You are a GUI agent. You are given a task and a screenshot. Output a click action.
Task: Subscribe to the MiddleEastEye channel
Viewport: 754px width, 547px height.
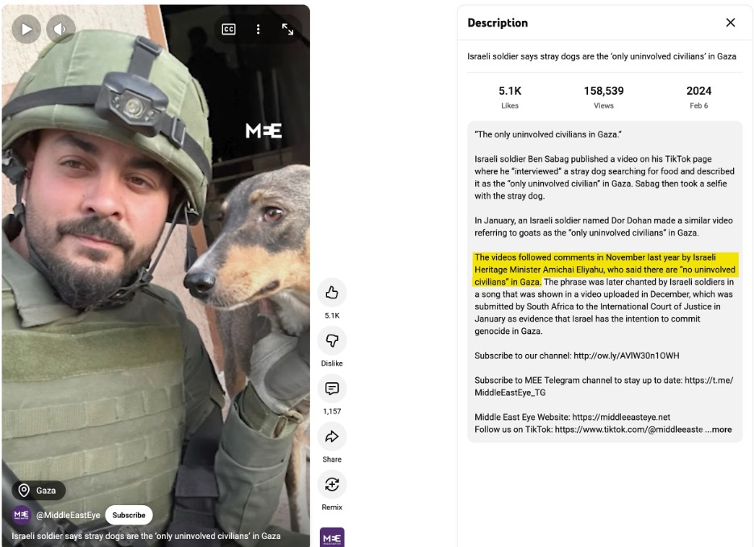[129, 515]
